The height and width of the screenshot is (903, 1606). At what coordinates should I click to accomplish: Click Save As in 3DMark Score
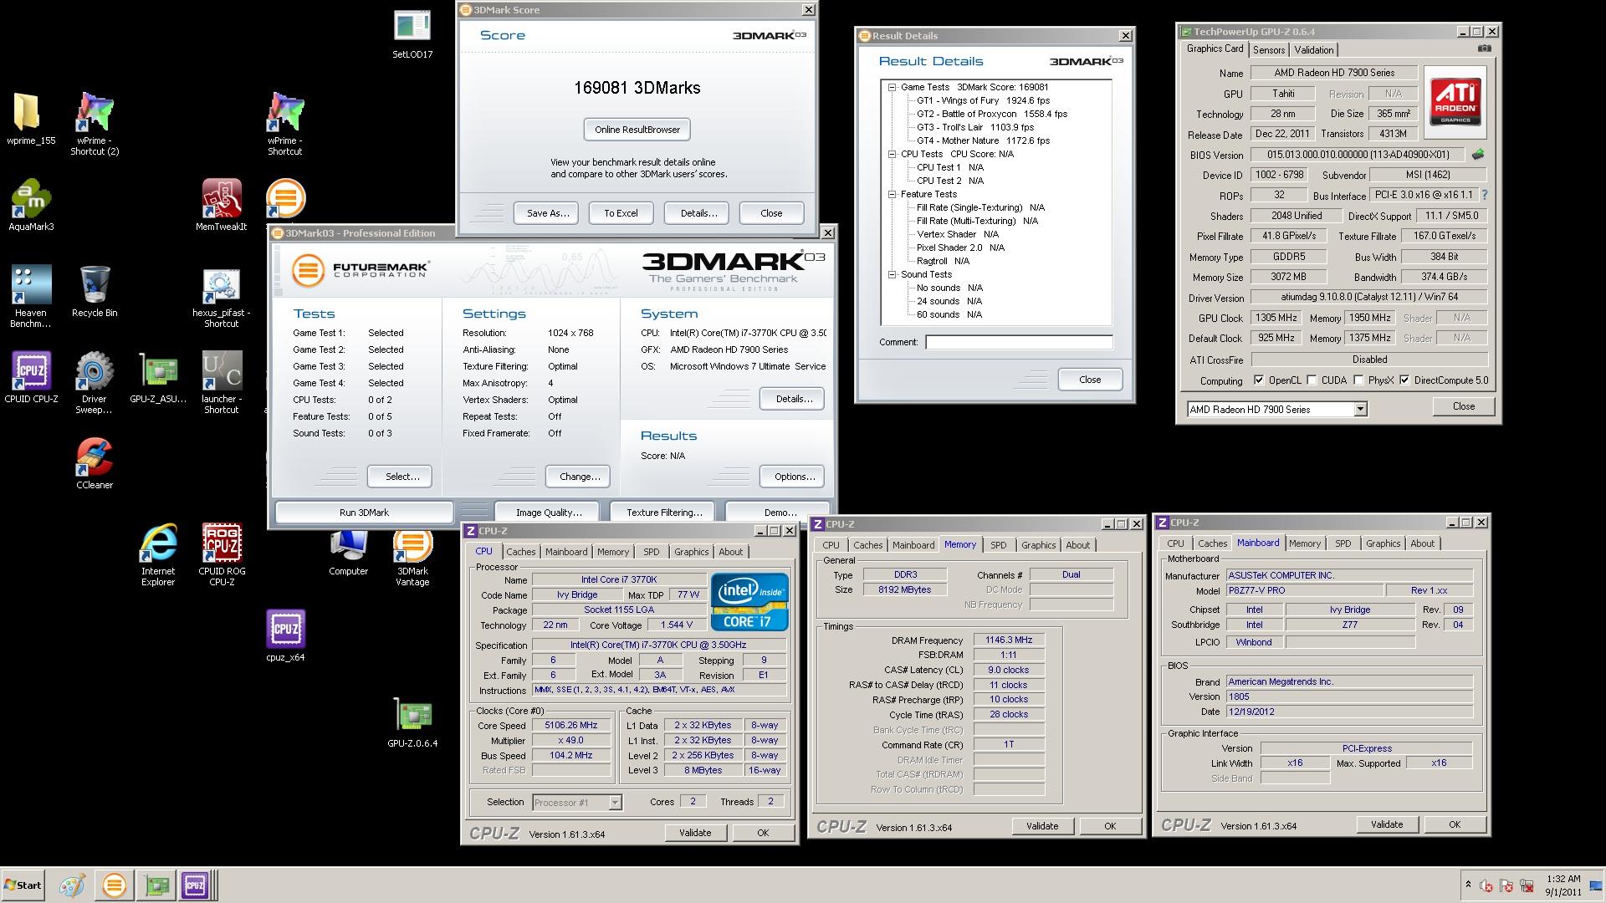(547, 213)
